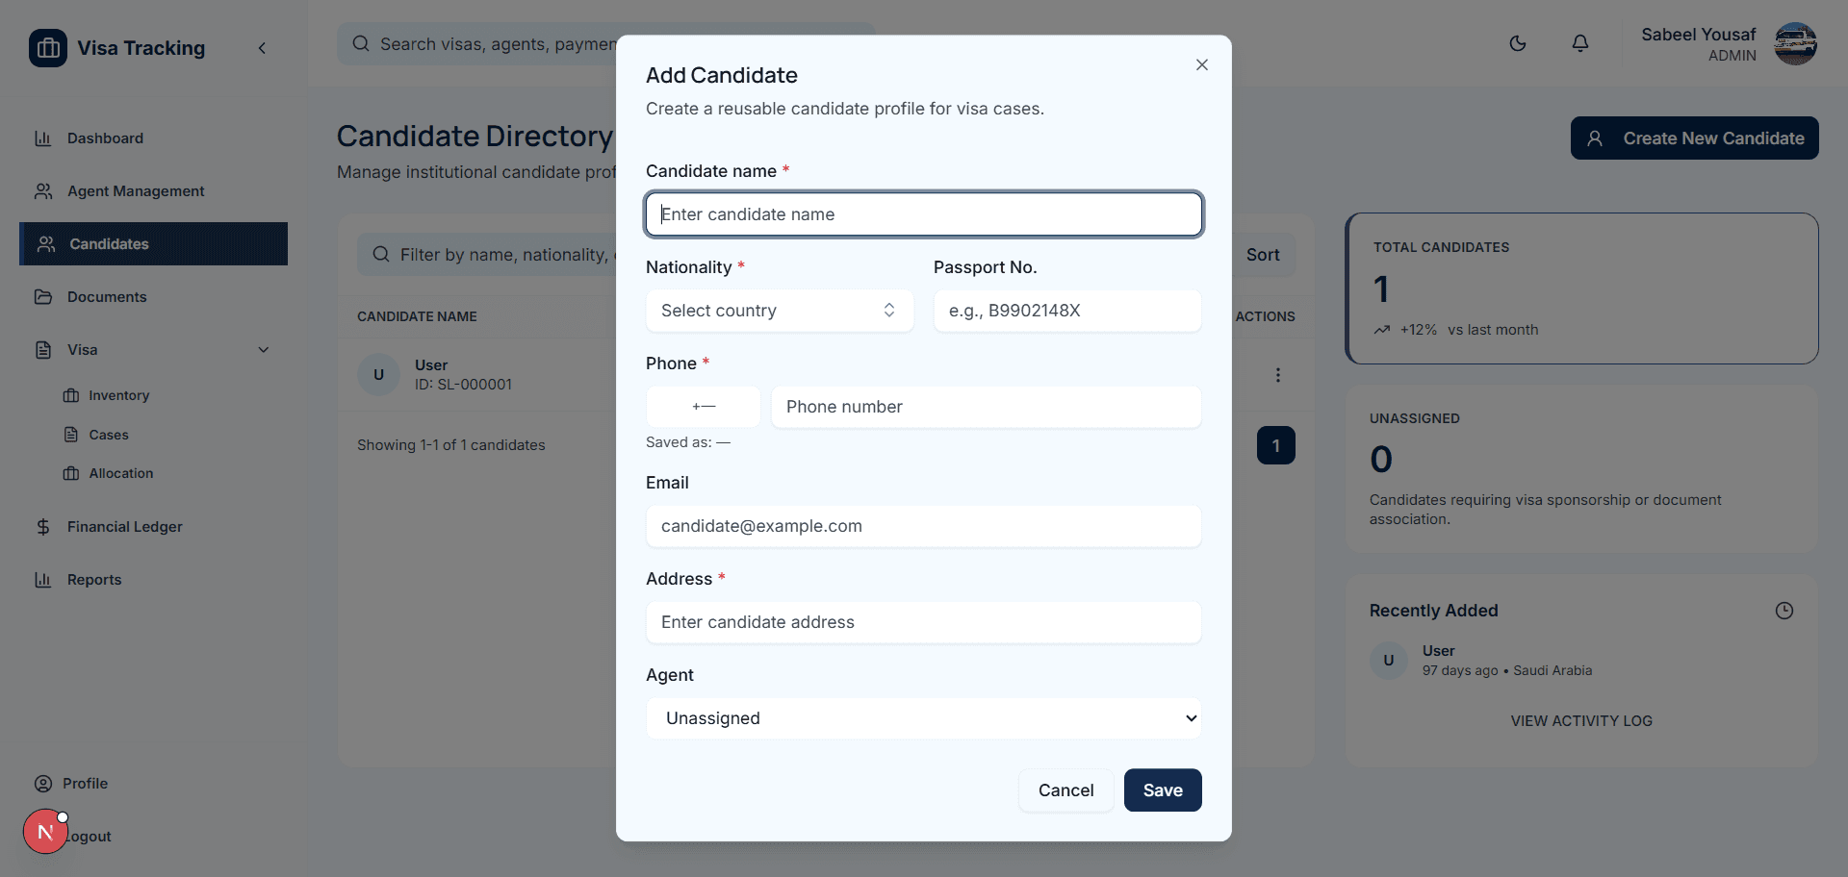Viewport: 1848px width, 877px height.
Task: Click the Visa Tracking logo icon
Action: [x=48, y=48]
